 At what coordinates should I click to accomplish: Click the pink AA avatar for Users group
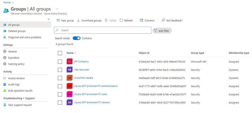pos(69,94)
